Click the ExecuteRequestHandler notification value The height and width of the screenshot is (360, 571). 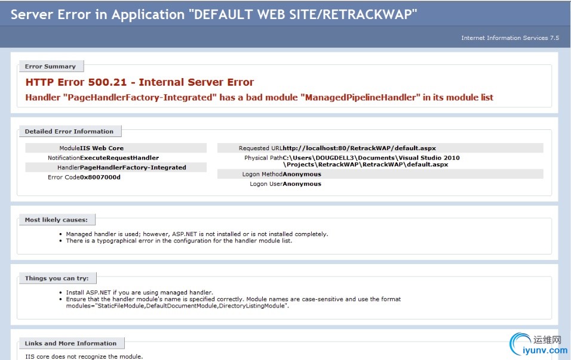click(119, 158)
